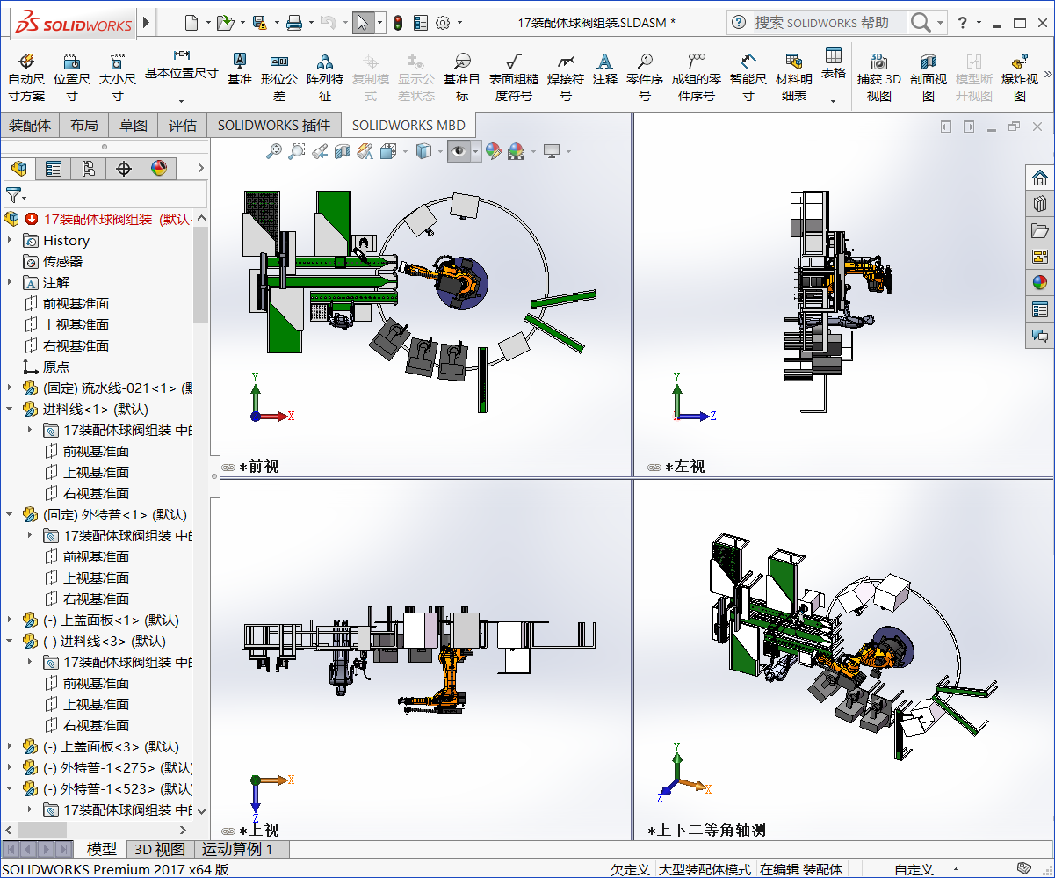Screen dimensions: 1055x878
Task: Open the Display Style dropdown arrow
Action: (441, 152)
